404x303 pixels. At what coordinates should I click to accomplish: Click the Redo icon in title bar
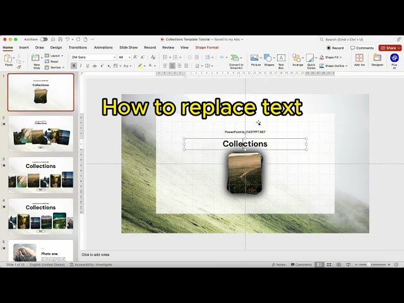(x=78, y=39)
